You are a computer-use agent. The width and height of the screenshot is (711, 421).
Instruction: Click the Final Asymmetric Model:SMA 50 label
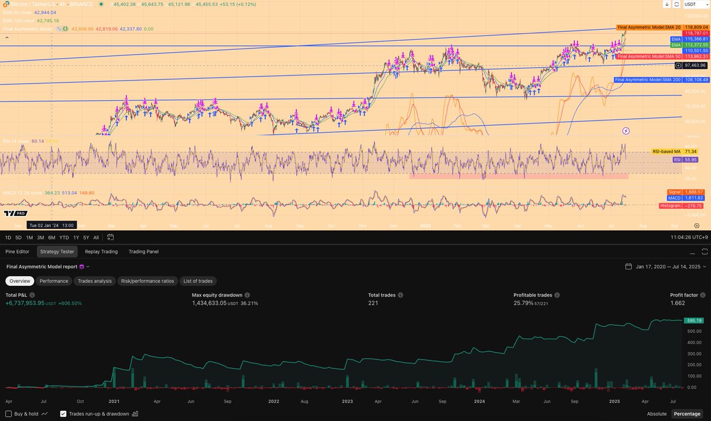[x=649, y=56]
